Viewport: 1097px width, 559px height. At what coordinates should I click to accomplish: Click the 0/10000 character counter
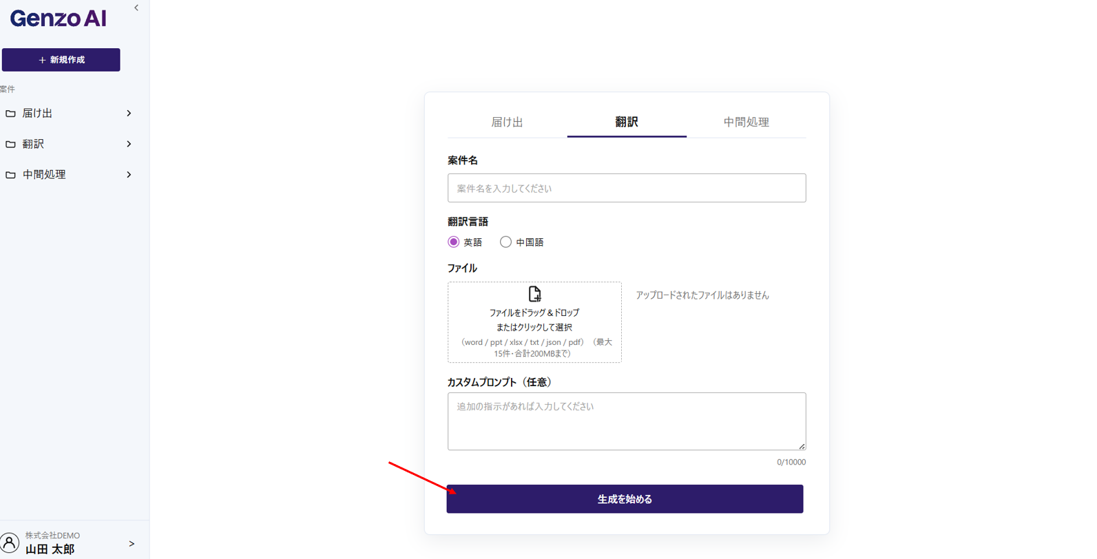(791, 463)
